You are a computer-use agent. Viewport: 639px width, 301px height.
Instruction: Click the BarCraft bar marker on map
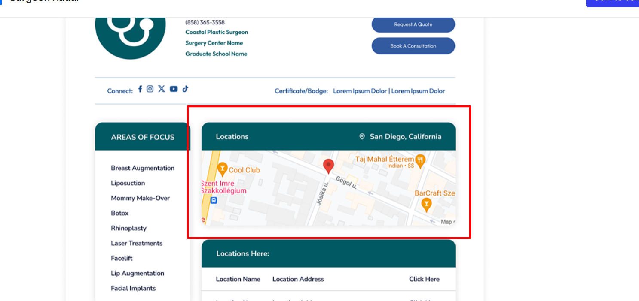click(426, 205)
